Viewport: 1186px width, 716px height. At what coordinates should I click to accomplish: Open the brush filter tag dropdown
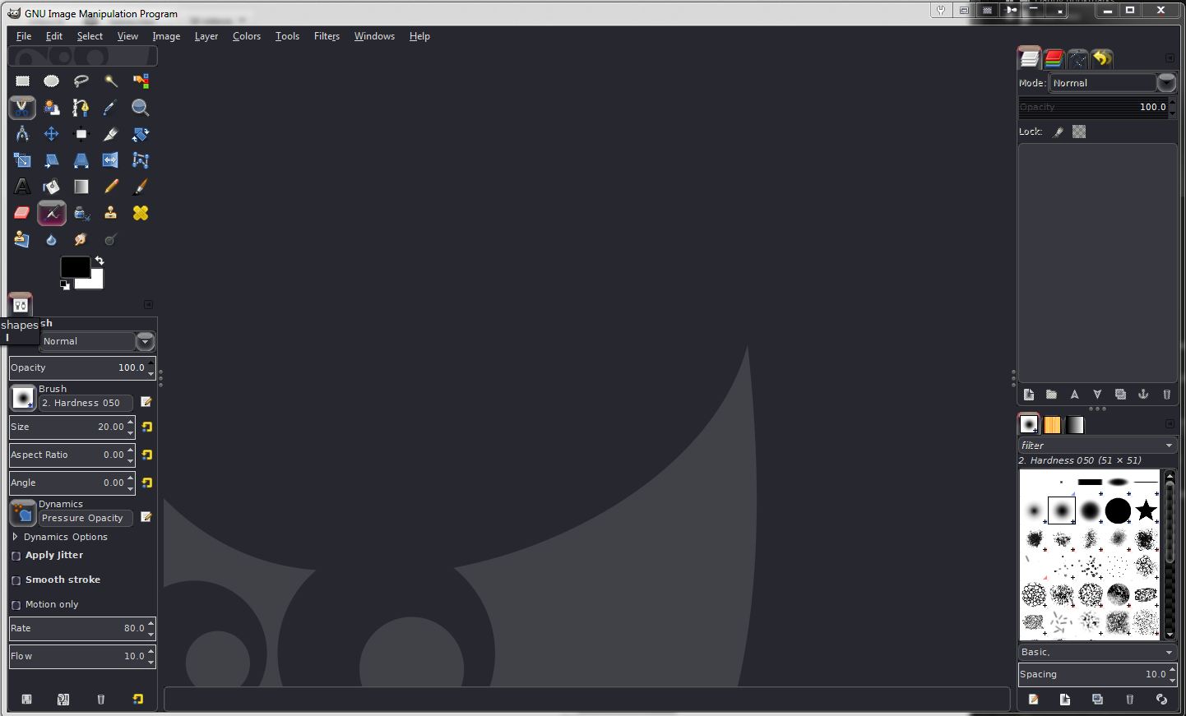click(x=1169, y=446)
